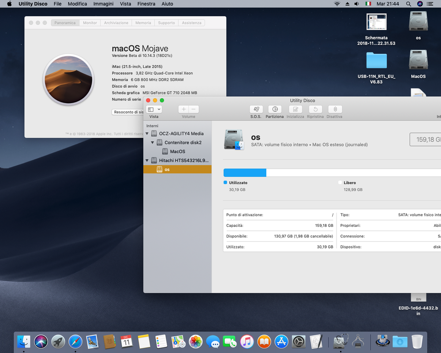Click the 159,18 GB capacity box

tap(425, 139)
